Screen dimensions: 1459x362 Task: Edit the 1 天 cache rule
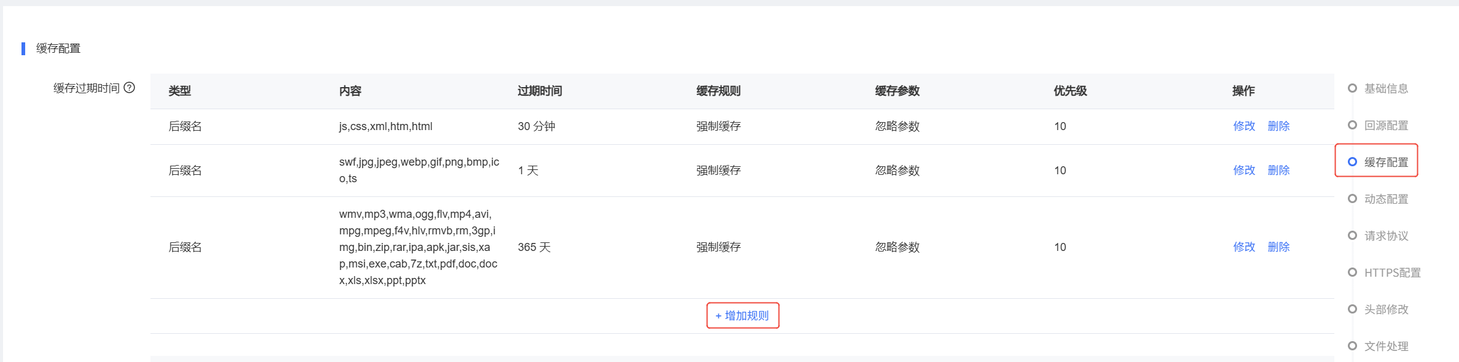1244,170
